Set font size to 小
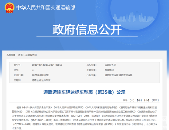Screen dimensions: 169x130 pos(147,100)
